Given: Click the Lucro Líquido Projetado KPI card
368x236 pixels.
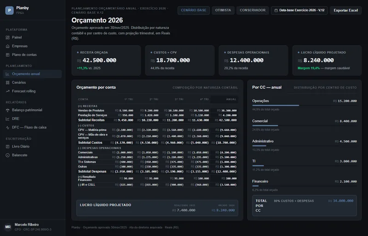Looking at the screenshot, I should tap(327, 61).
